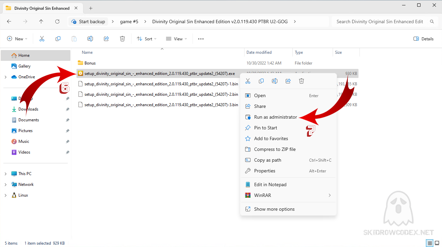Cut via the context menu scissors icon
The image size is (442, 247).
coord(248,81)
